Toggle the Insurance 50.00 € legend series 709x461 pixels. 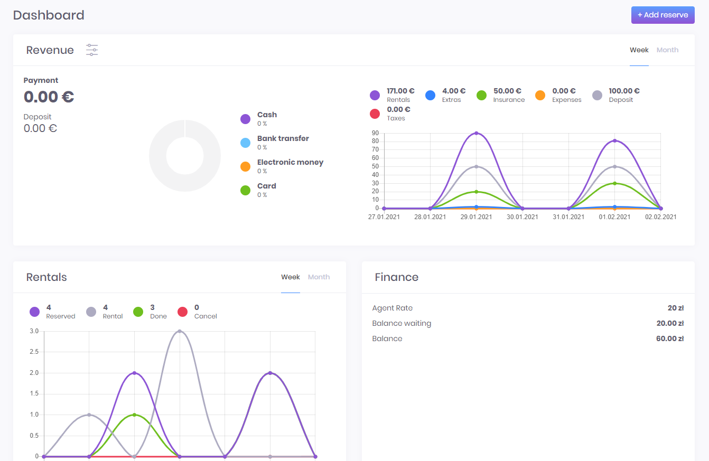[x=500, y=95]
